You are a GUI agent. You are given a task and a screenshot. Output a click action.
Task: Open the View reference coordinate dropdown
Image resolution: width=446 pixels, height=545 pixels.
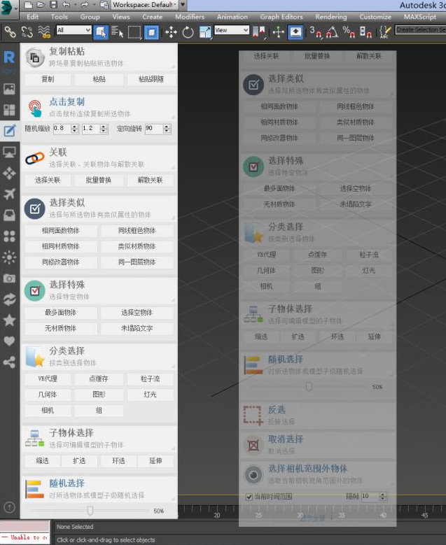(232, 30)
